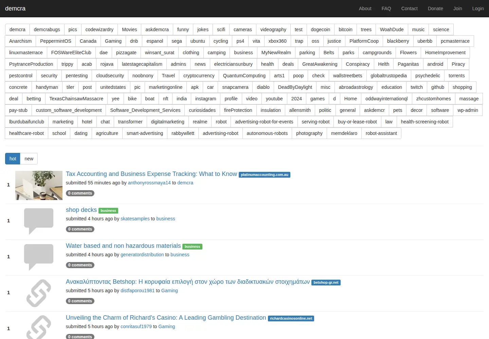Image resolution: width=489 pixels, height=339 pixels.
Task: Click the speech bubble icon beside 'shop decks'
Action: [x=39, y=221]
